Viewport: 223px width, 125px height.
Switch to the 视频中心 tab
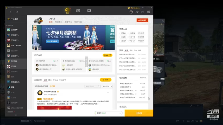(59, 22)
